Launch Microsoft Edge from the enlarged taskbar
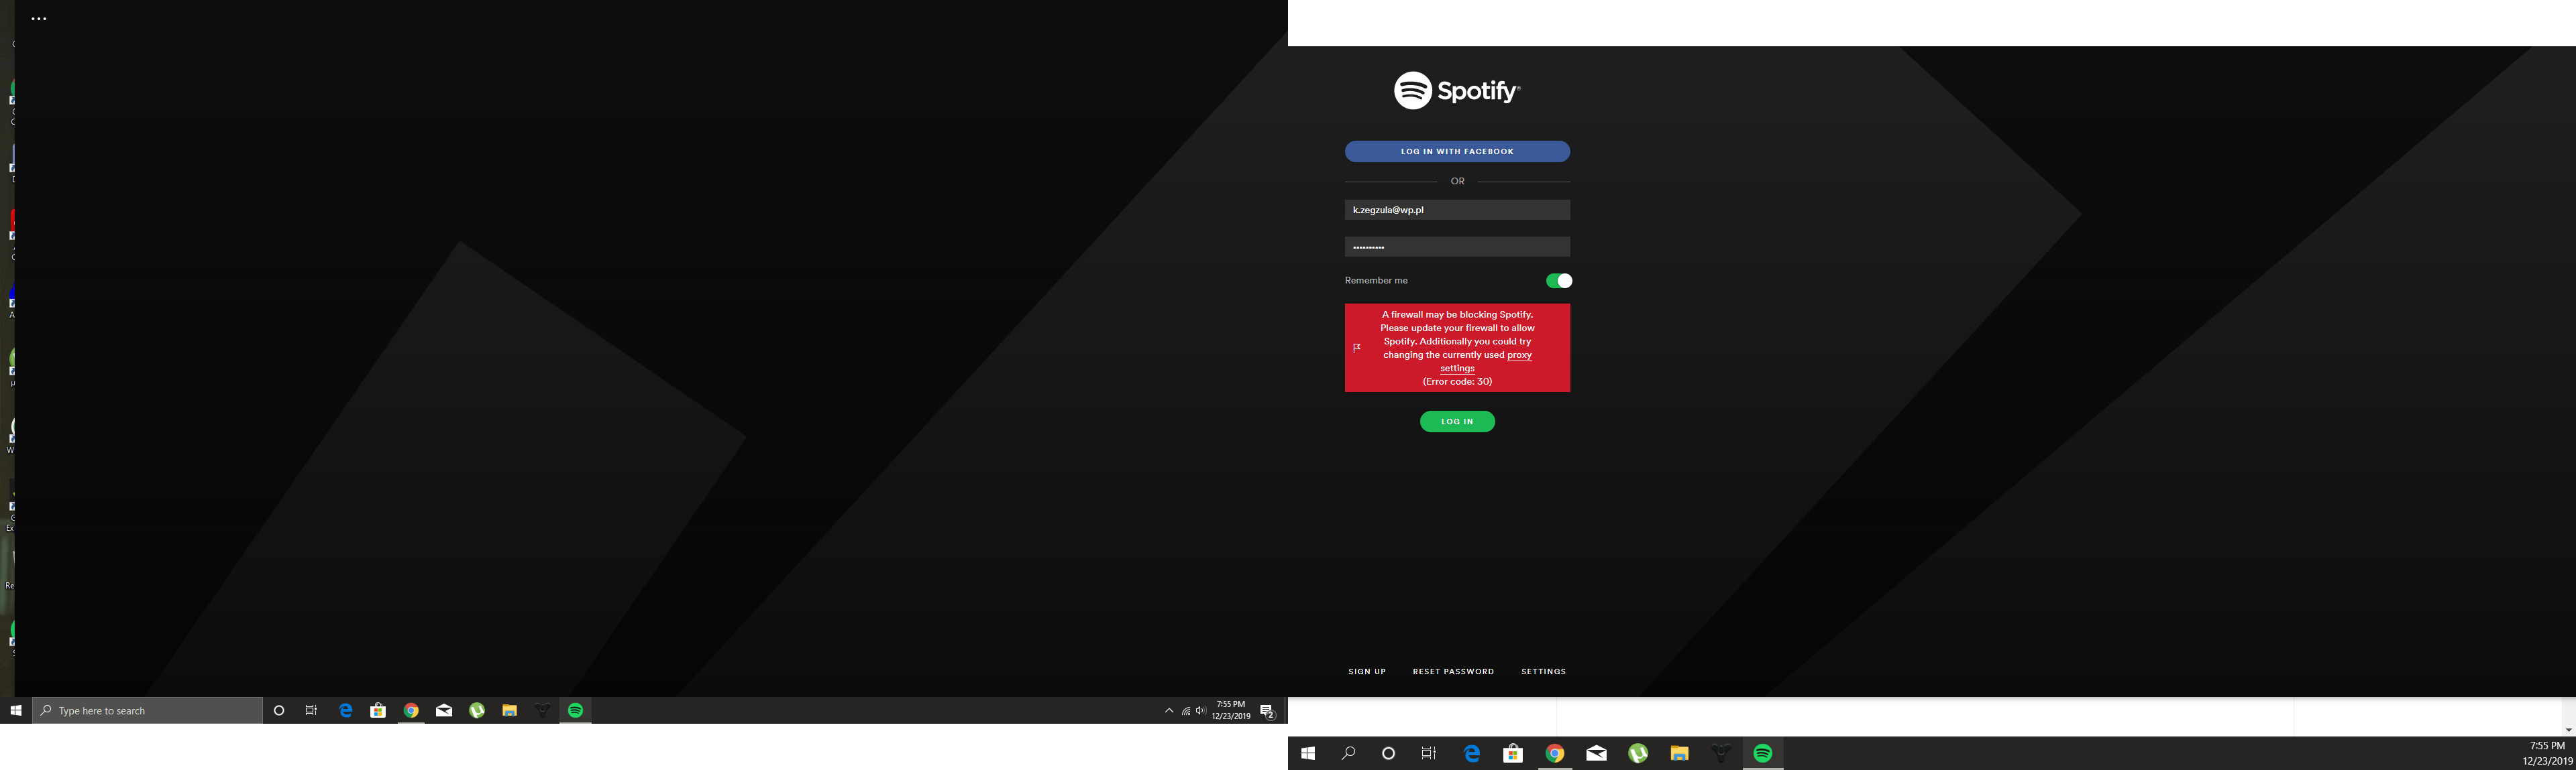This screenshot has width=2576, height=770. (x=1472, y=754)
